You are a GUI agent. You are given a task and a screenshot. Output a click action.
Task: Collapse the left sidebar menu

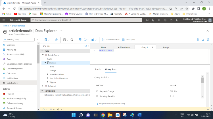[x=37, y=39]
